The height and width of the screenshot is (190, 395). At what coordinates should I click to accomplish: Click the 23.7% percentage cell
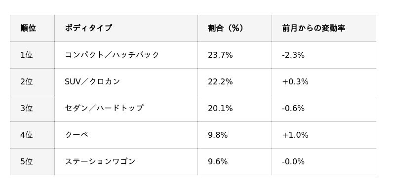(x=235, y=55)
